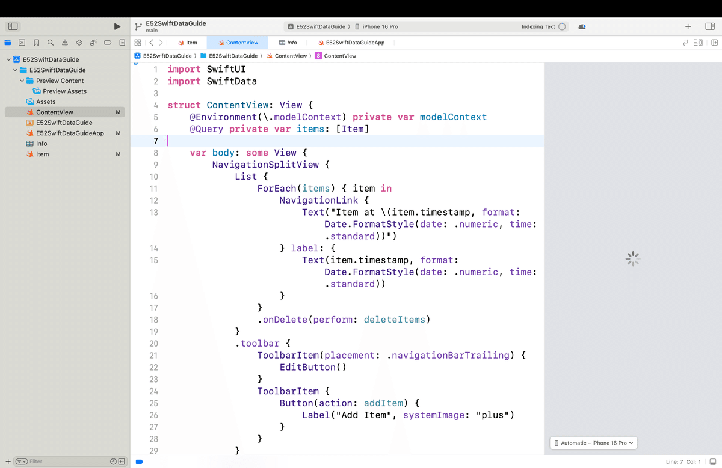This screenshot has width=722, height=468.
Task: Open the related items grid menu
Action: point(138,43)
